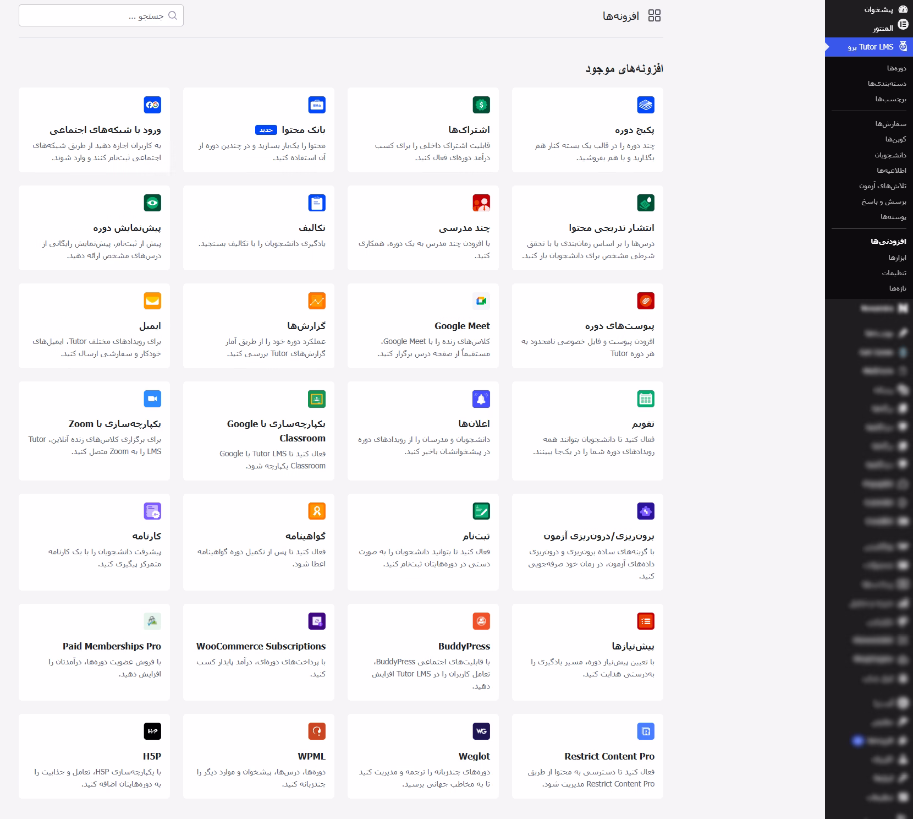Click the WooCommerce Subscriptions icon

point(317,621)
